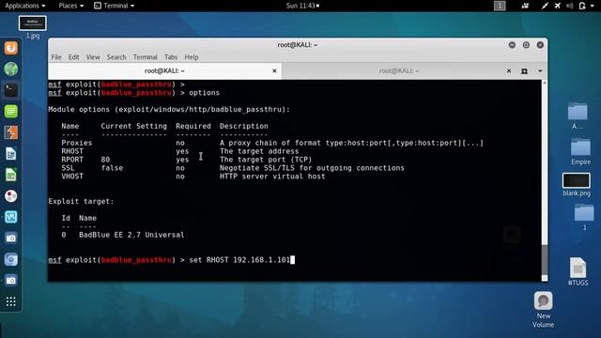Viewport: 601px width, 338px height.
Task: Close the terminal window
Action: [x=540, y=45]
